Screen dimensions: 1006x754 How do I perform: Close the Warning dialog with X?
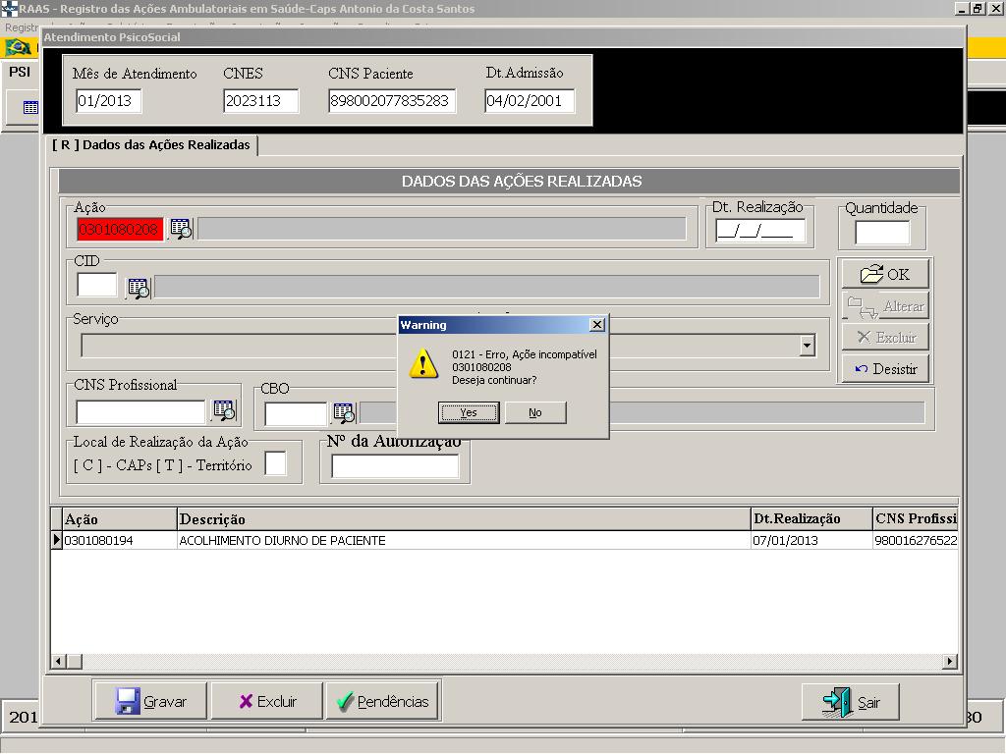click(596, 325)
